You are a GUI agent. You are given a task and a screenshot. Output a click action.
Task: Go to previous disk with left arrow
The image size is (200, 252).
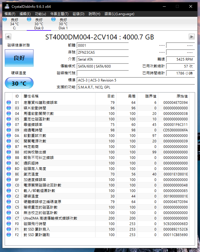(8, 37)
